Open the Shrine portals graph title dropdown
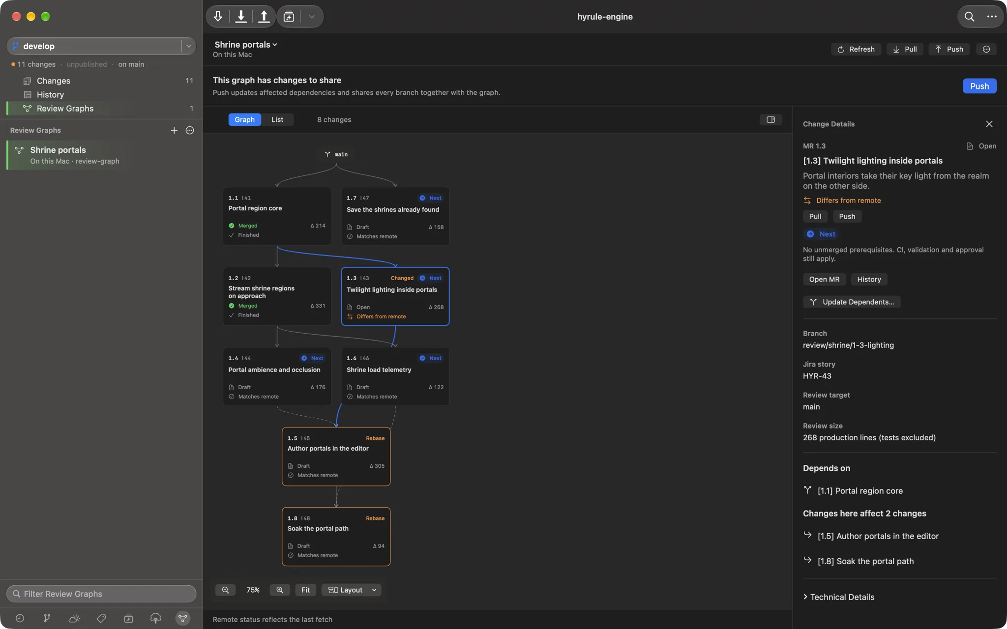 click(x=246, y=45)
